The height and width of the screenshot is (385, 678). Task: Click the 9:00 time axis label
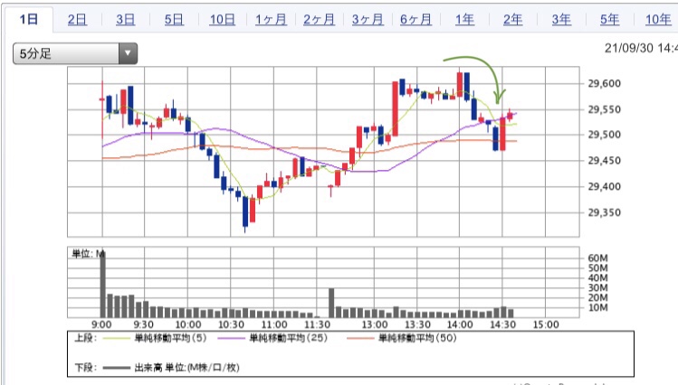(101, 324)
